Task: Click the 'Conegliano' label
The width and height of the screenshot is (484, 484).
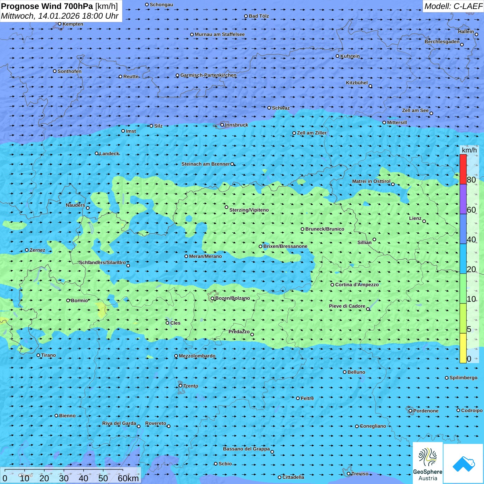Action: 373,426
